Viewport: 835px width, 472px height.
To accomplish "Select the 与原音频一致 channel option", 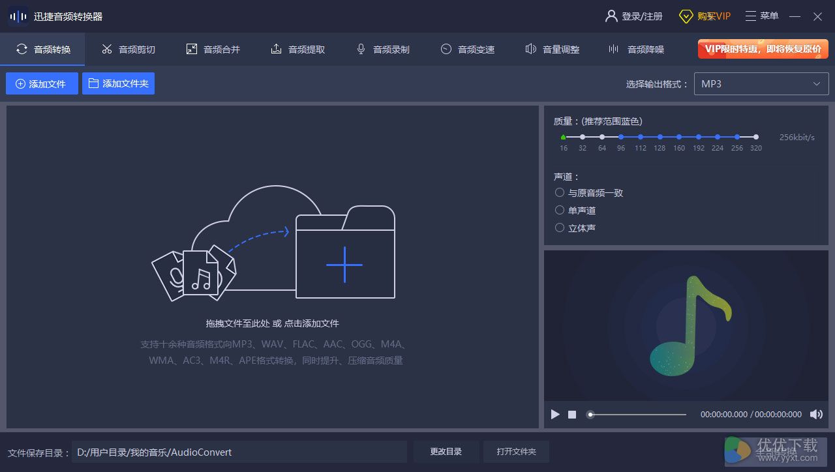I will (560, 192).
